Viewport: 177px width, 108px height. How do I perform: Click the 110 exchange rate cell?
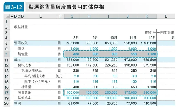point(76,82)
